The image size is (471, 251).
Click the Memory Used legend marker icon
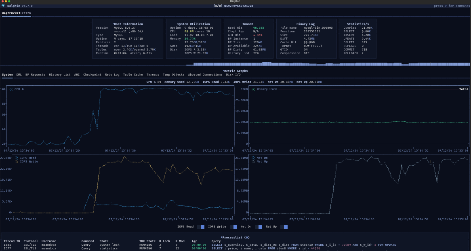tap(253, 89)
